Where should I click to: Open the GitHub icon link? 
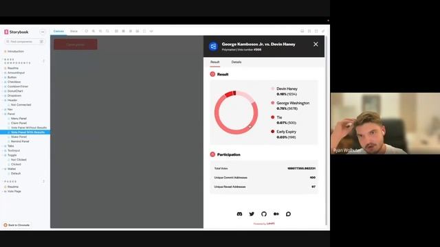pos(264,214)
